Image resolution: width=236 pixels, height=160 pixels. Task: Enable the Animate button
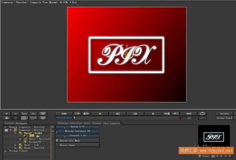[x=225, y=114]
